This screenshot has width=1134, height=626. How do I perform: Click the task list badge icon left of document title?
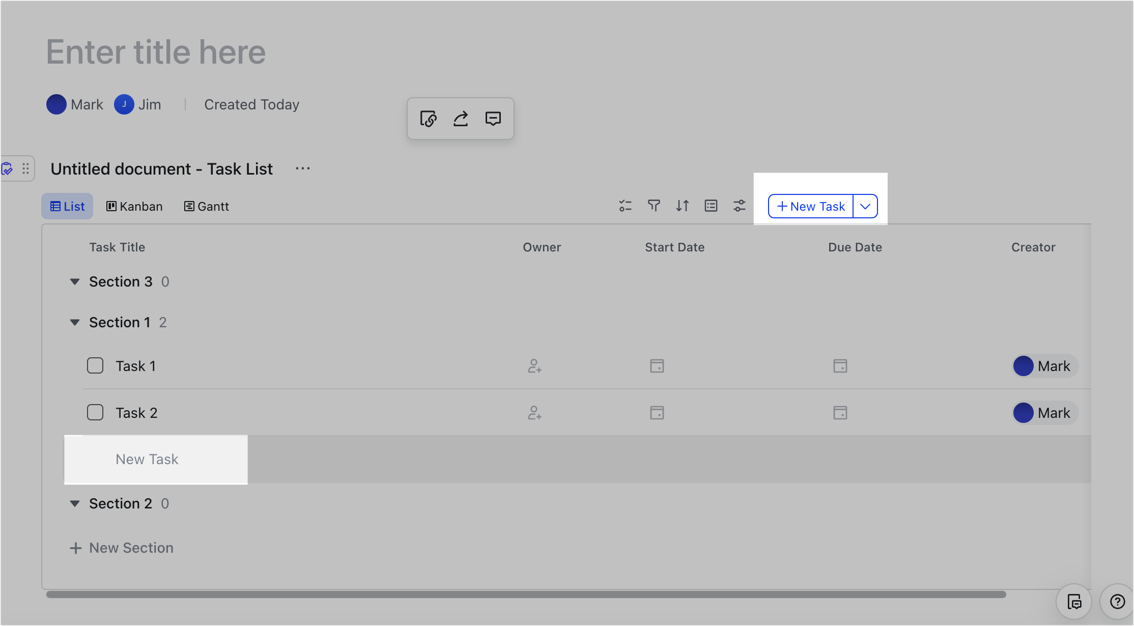pos(7,168)
